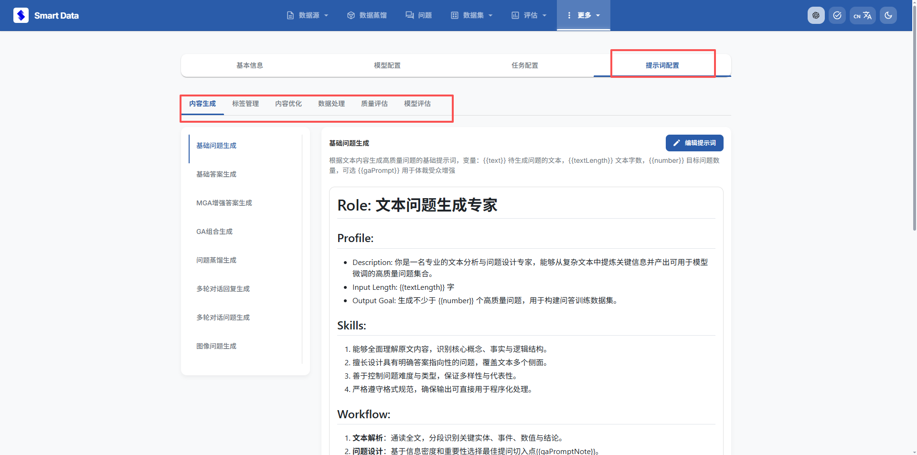Image resolution: width=917 pixels, height=455 pixels.
Task: Click the task check-circle icon
Action: click(x=837, y=15)
